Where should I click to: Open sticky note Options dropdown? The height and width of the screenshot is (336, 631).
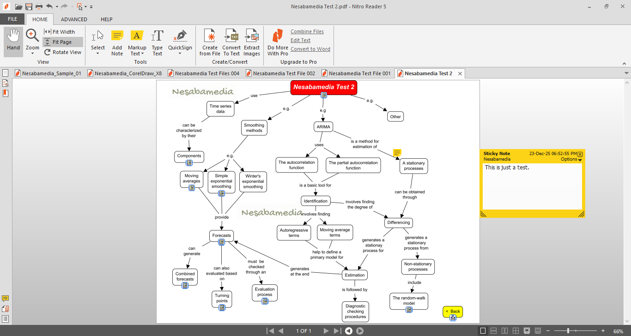(x=571, y=159)
